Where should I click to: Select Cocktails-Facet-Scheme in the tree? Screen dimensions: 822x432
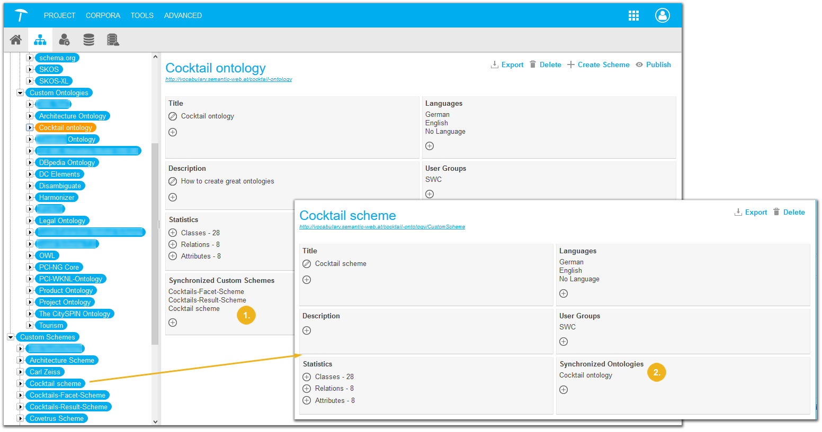(67, 395)
